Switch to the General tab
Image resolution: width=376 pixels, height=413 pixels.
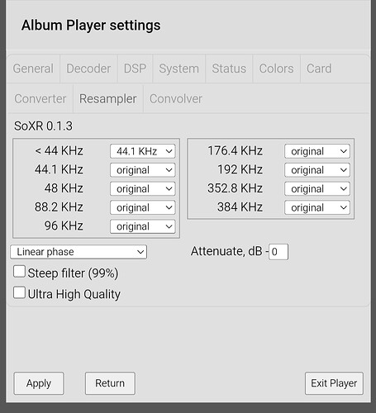(x=33, y=69)
